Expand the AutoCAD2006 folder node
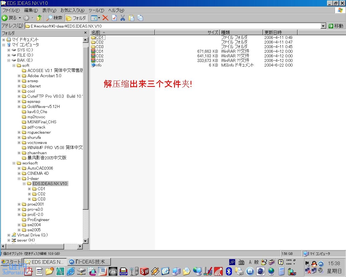This screenshot has height=277, width=346. tap(19, 168)
